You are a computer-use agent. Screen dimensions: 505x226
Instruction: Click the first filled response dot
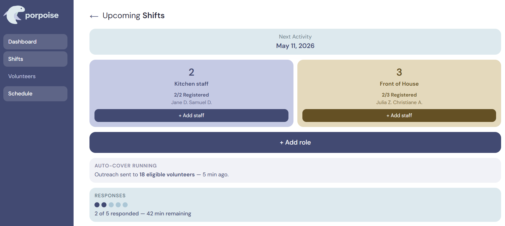tap(97, 205)
